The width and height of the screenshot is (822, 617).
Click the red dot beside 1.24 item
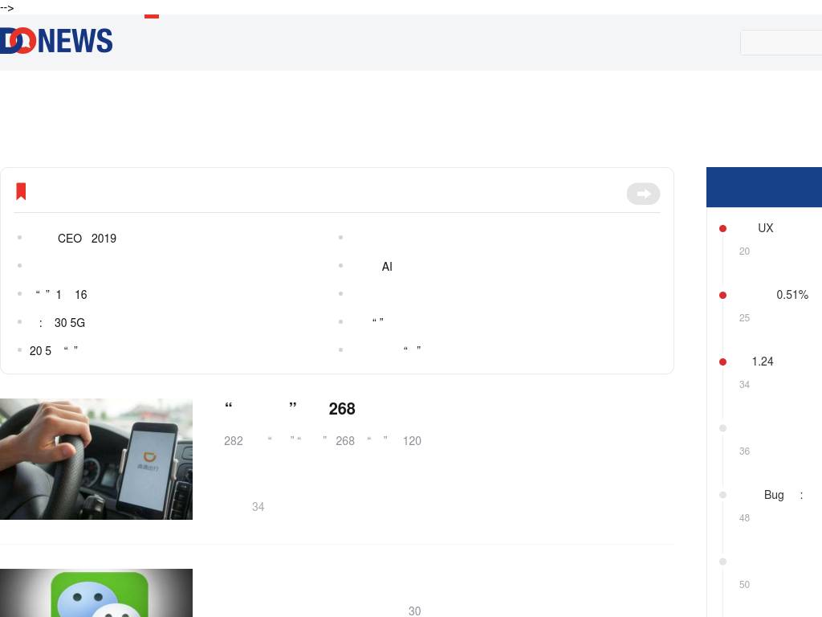click(722, 362)
